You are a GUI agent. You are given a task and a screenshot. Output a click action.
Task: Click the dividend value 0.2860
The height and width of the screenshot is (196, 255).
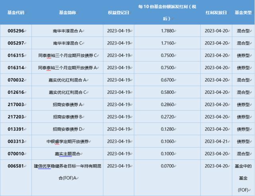[167, 105]
